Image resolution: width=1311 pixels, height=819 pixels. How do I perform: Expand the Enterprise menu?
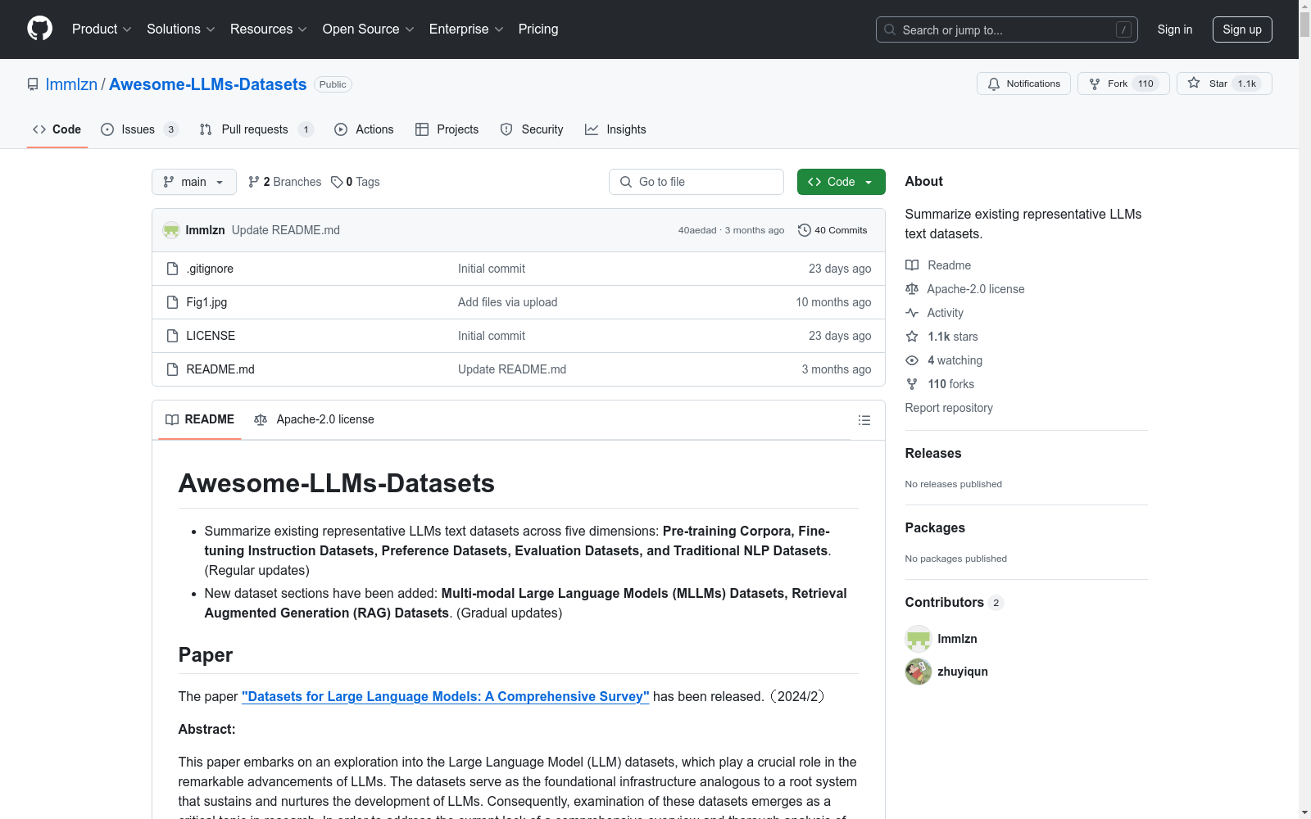point(466,29)
